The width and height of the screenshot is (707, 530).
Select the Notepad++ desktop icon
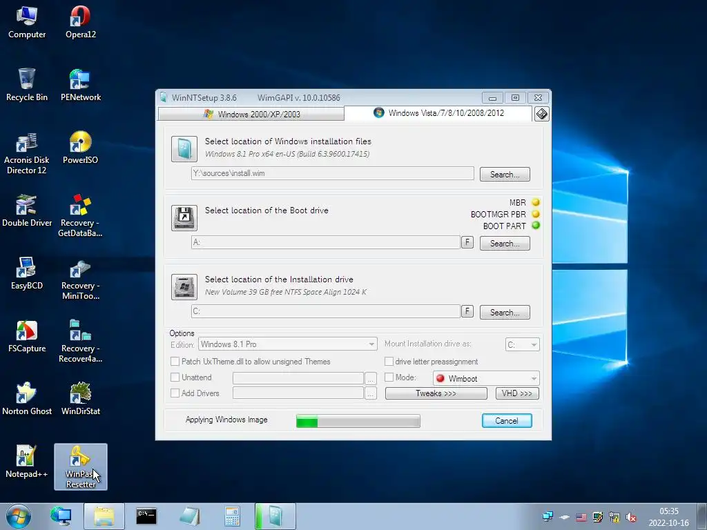click(27, 462)
